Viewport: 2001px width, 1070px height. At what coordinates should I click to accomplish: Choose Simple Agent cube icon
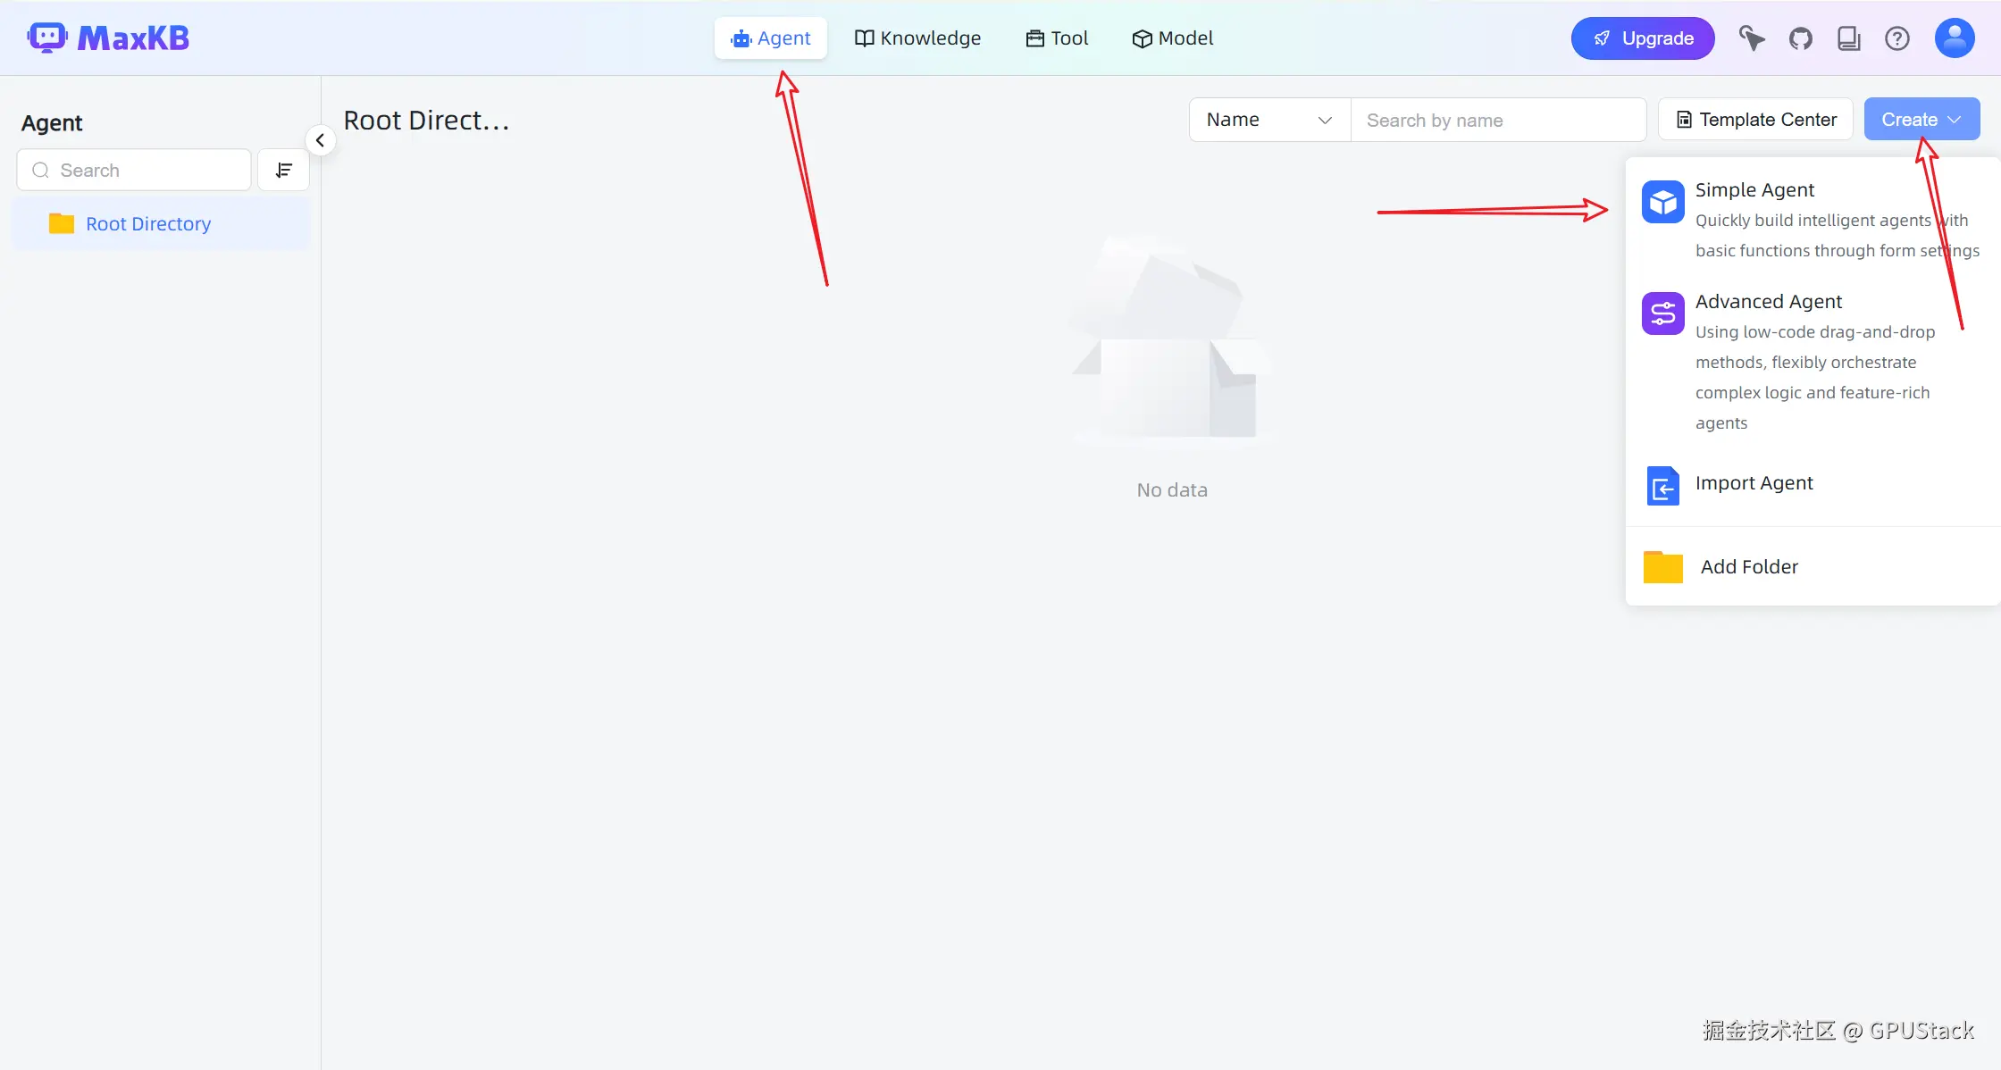1662,203
